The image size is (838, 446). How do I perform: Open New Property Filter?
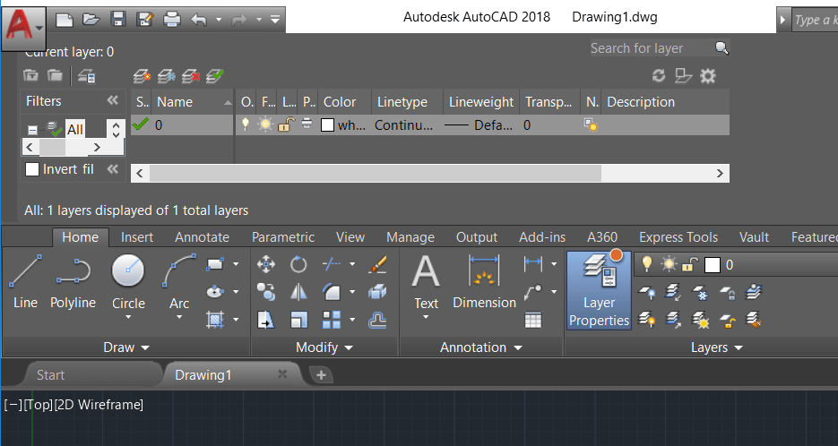pyautogui.click(x=31, y=75)
